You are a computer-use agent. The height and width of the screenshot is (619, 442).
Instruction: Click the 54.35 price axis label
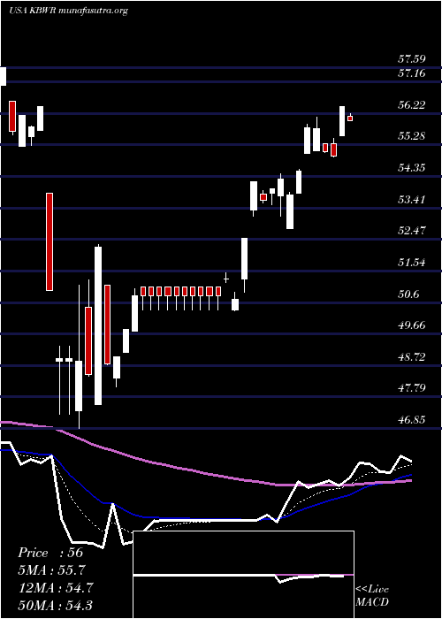coord(412,168)
